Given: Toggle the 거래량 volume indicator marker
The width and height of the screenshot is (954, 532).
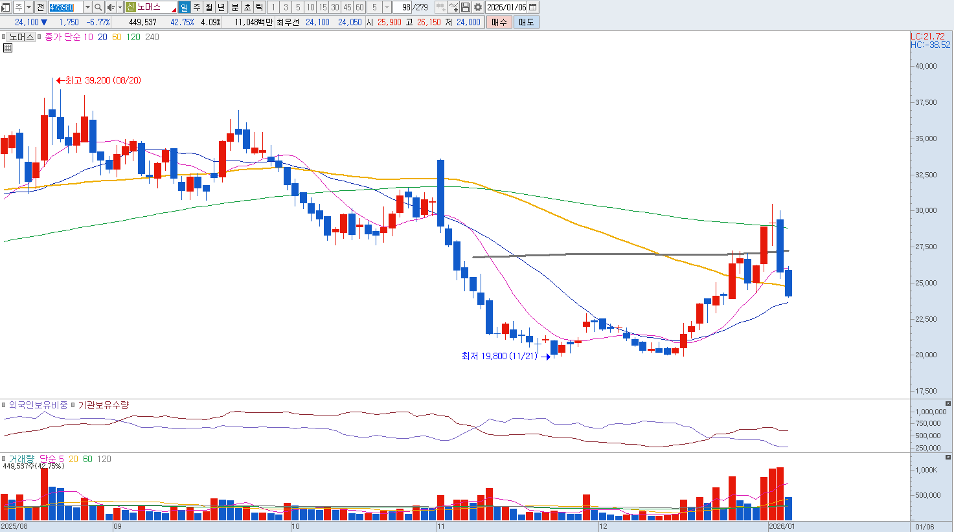Looking at the screenshot, I should click(x=5, y=459).
